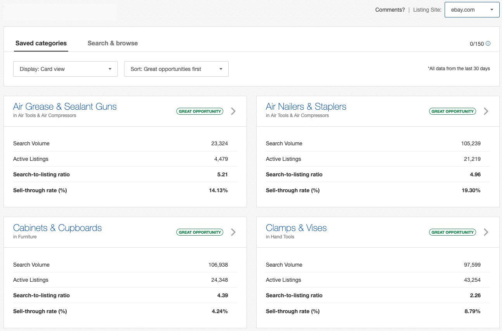Click Search Volume label in Air Grease card

click(31, 143)
